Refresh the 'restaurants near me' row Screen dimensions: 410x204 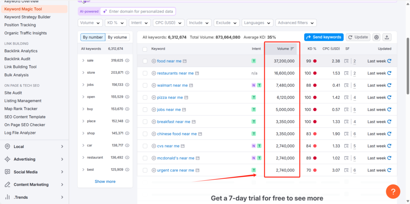coord(389,73)
